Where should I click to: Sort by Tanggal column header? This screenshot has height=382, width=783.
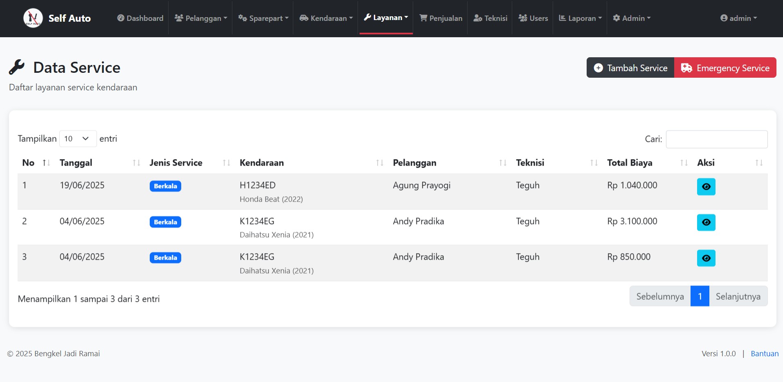(x=100, y=163)
